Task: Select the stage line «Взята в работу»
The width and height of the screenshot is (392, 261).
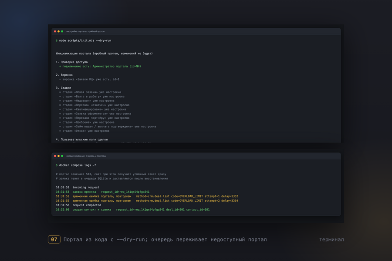Action: point(92,97)
